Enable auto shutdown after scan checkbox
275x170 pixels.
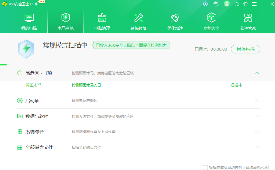pyautogui.click(x=205, y=167)
